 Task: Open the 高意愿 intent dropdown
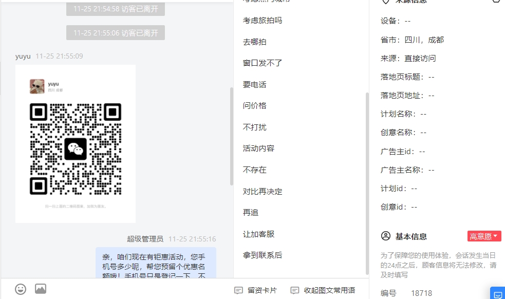(x=484, y=236)
